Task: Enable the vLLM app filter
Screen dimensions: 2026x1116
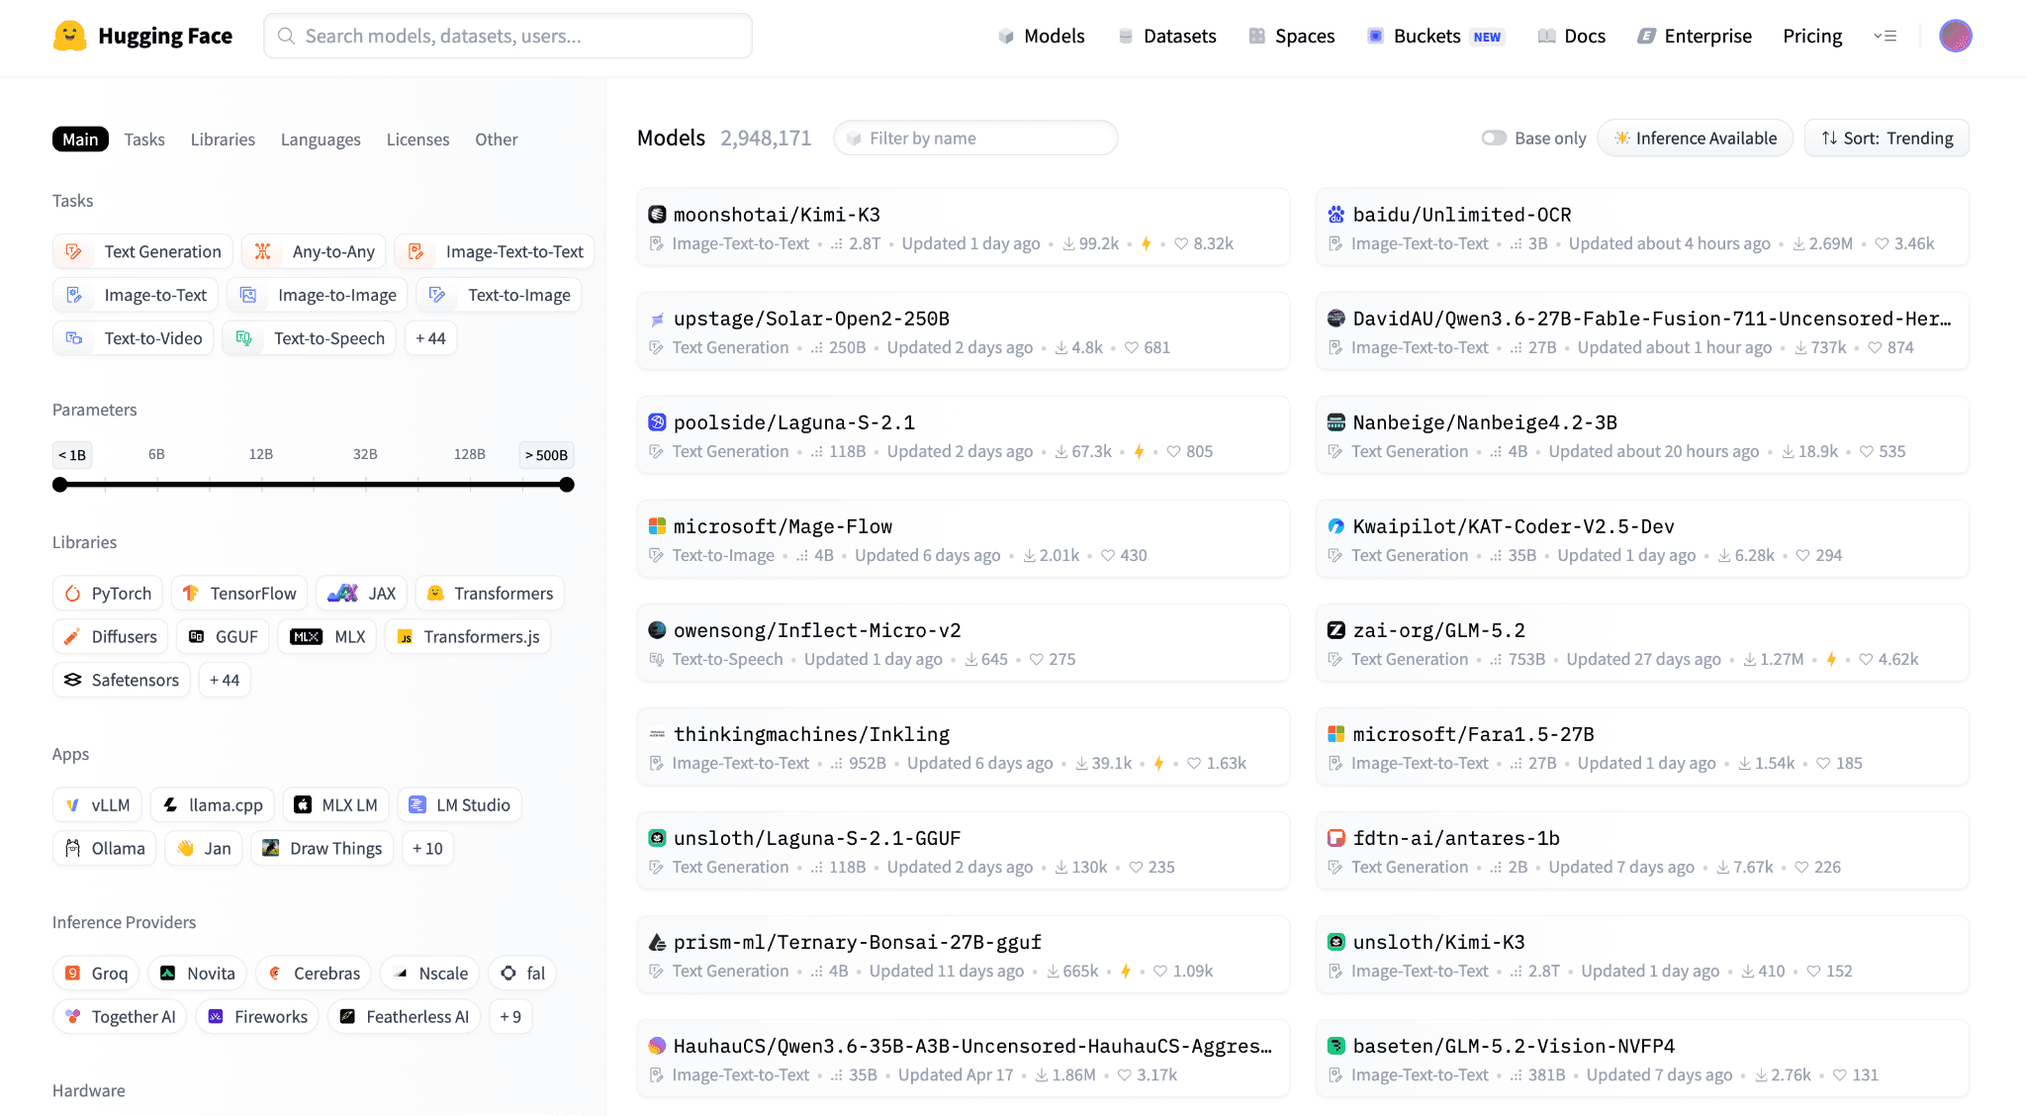Action: tap(98, 805)
